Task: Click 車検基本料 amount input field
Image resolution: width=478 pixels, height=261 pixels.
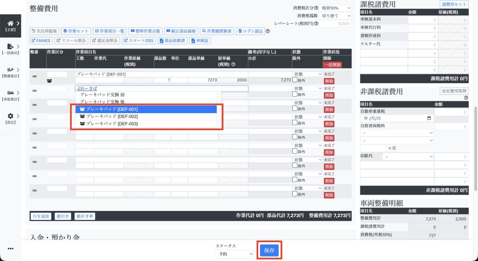Action: pyautogui.click(x=422, y=20)
